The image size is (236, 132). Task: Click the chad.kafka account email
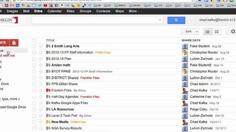218,20
